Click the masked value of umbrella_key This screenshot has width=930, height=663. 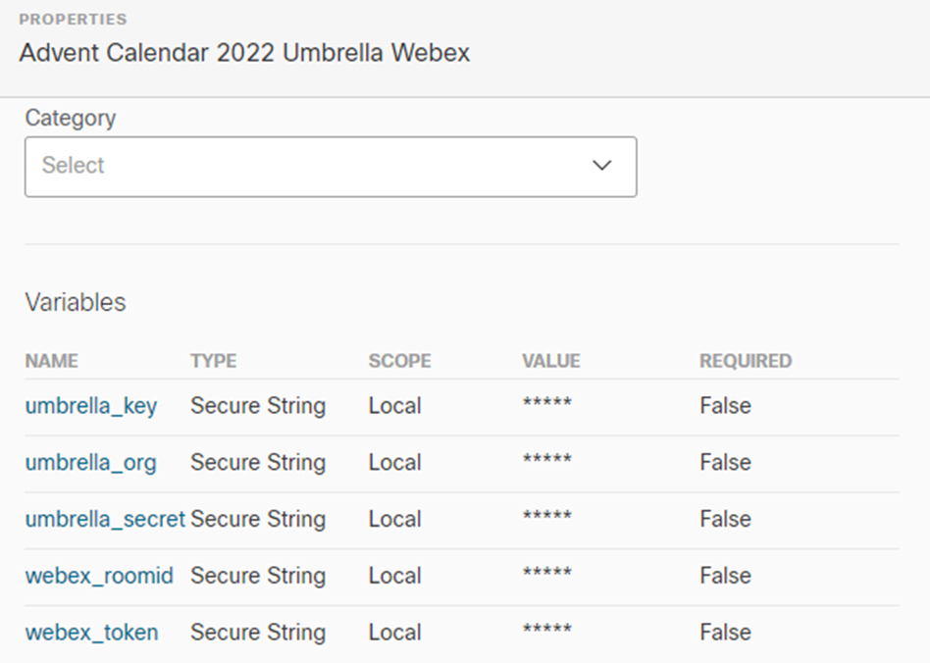546,406
